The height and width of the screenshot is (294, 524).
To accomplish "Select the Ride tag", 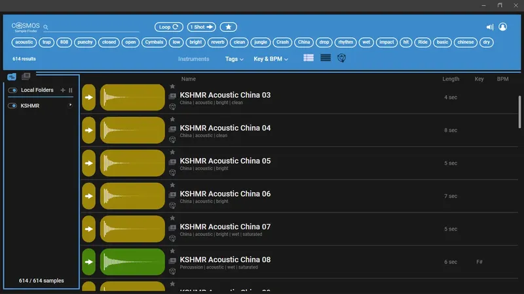I will click(422, 42).
